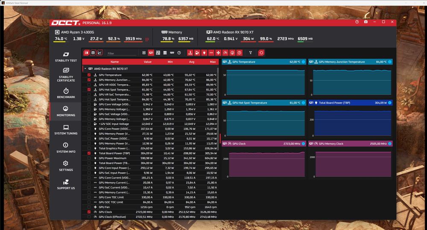Switch to combined list and graph view

[87, 53]
